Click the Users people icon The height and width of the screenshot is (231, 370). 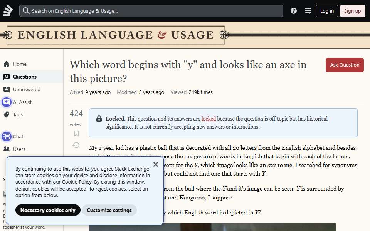click(7, 149)
